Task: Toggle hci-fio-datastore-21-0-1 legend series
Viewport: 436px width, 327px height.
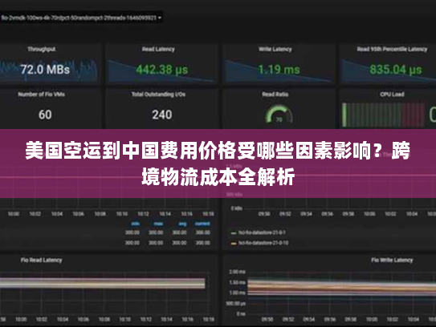Action: click(x=262, y=232)
